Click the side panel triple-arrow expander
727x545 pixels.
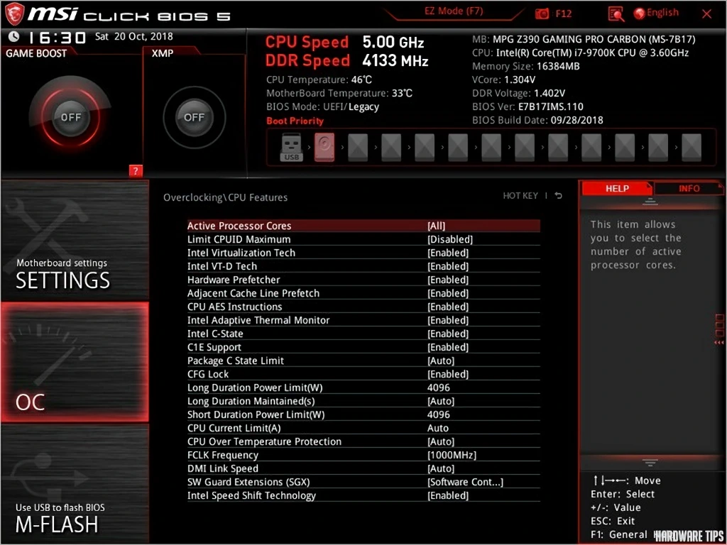click(719, 343)
